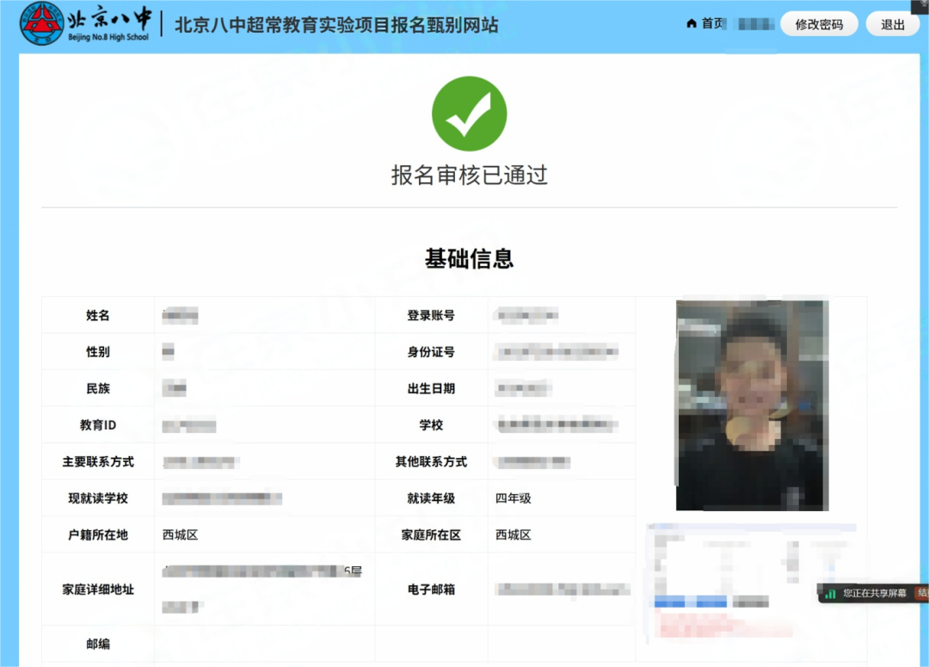Click the 现就读学校 label
929x667 pixels.
[98, 498]
